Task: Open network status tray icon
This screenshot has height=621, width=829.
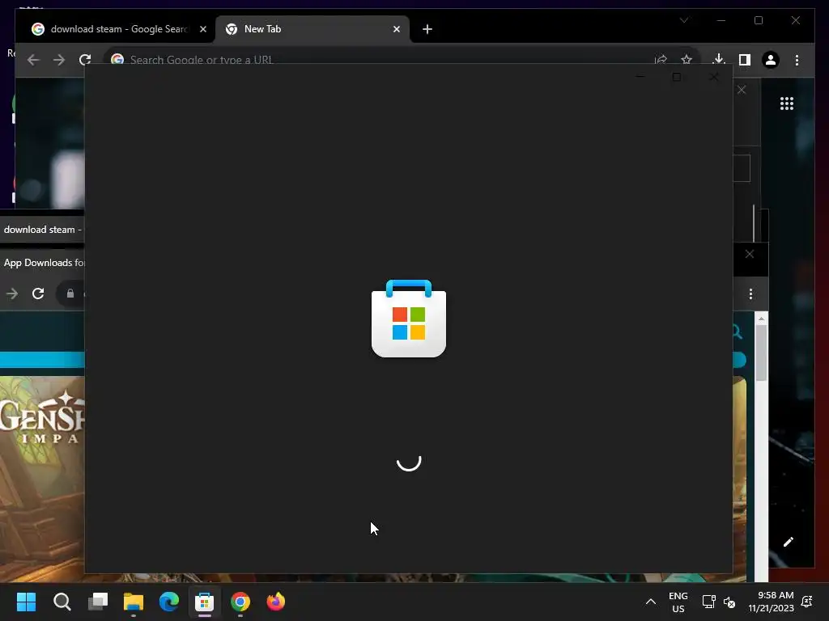Action: [x=708, y=602]
